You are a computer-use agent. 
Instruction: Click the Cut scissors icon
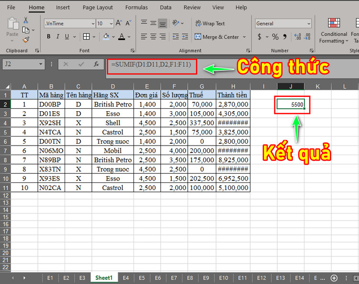[26, 21]
